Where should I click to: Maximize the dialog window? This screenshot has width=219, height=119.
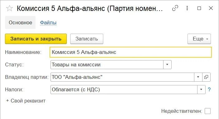[x=199, y=8]
